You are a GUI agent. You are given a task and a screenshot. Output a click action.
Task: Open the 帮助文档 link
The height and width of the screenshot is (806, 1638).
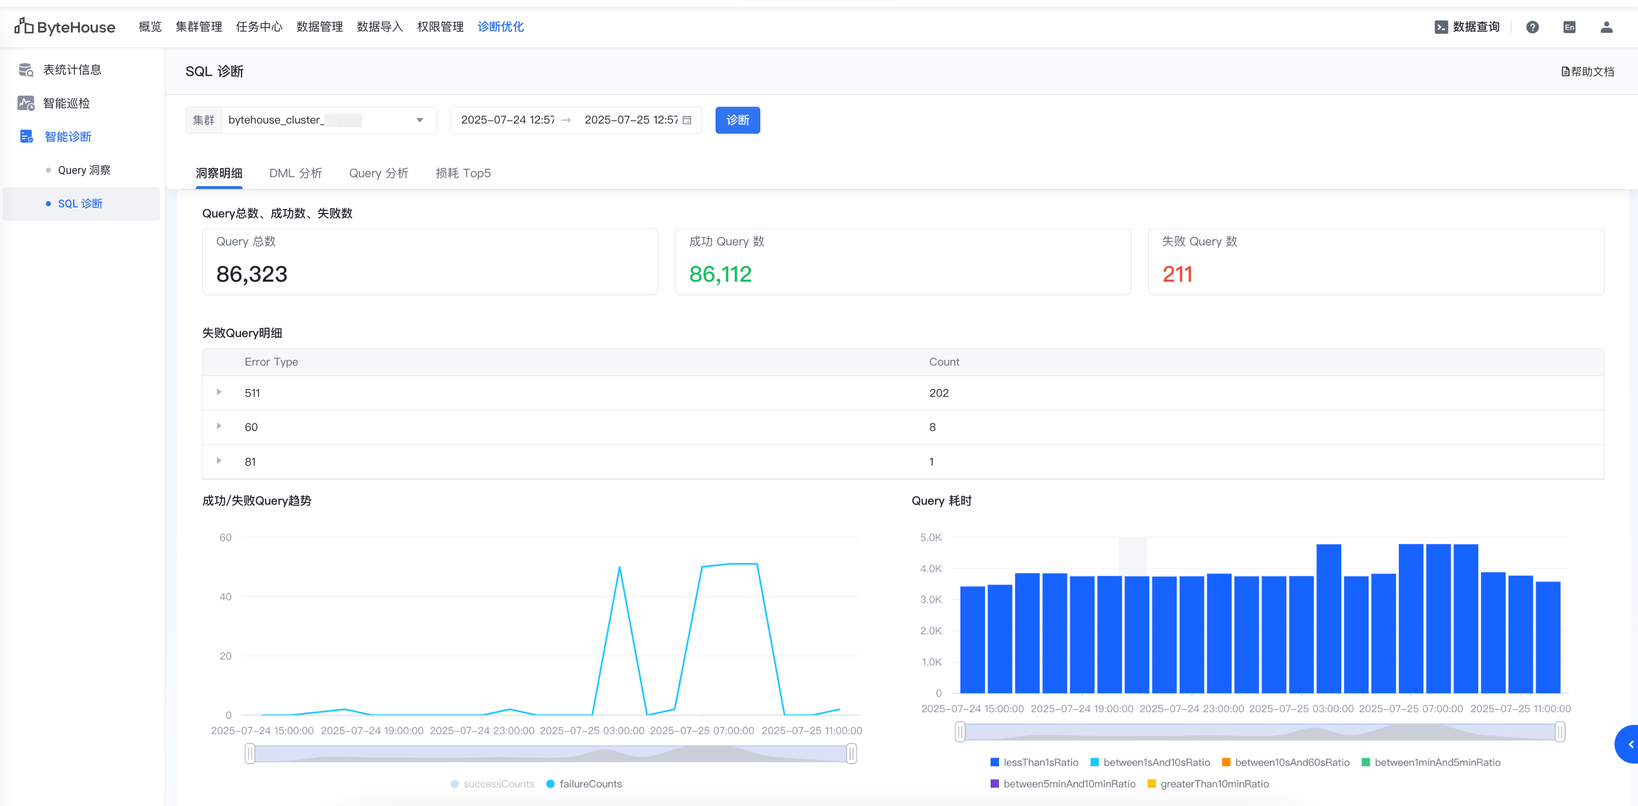coord(1588,71)
